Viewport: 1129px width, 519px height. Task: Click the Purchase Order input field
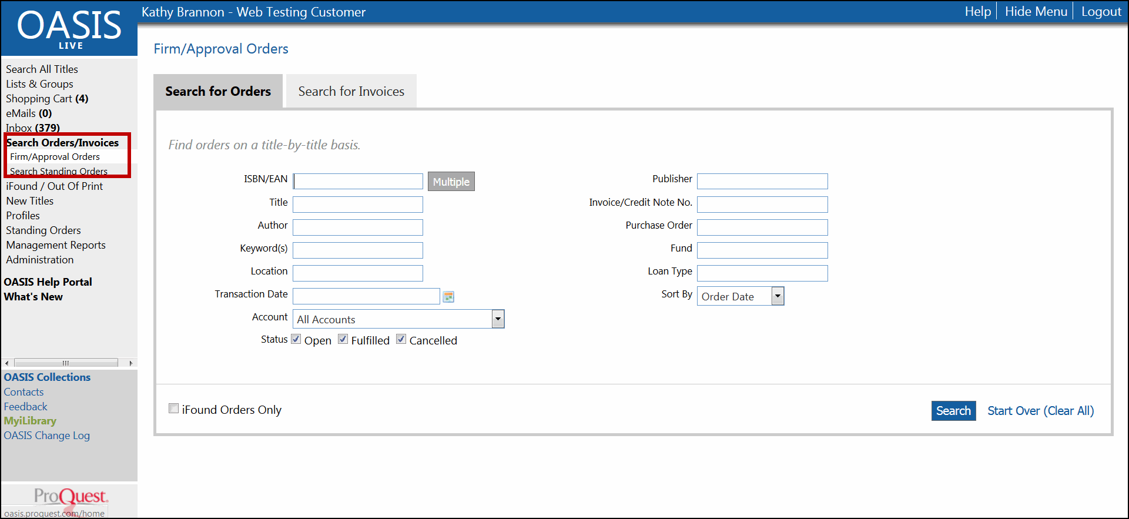[762, 227]
